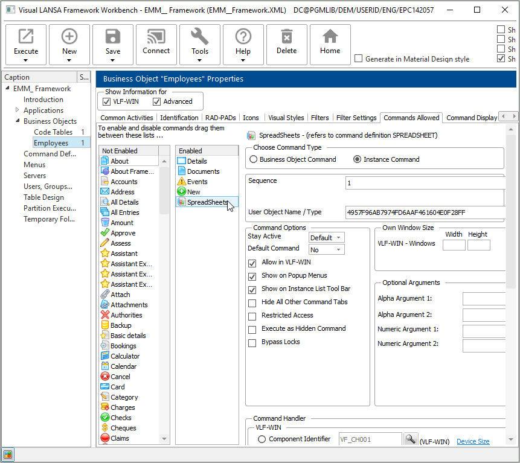Open the Stay Active dropdown

pyautogui.click(x=327, y=238)
